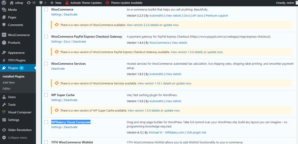Click update now for PayPal Express Gateway

click(215, 52)
